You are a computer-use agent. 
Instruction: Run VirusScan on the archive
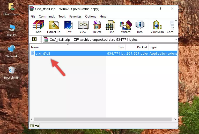tap(157, 27)
